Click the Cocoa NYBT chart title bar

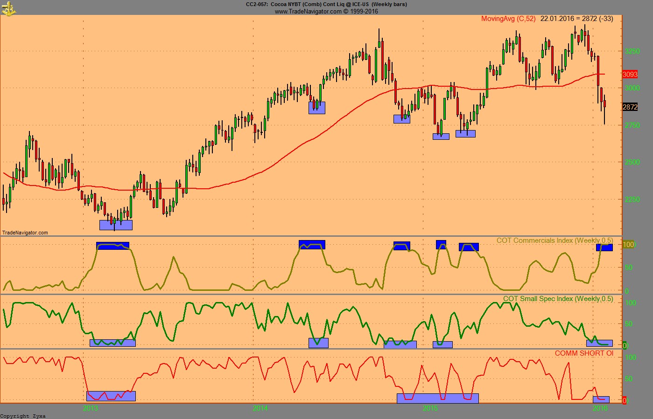326,4
